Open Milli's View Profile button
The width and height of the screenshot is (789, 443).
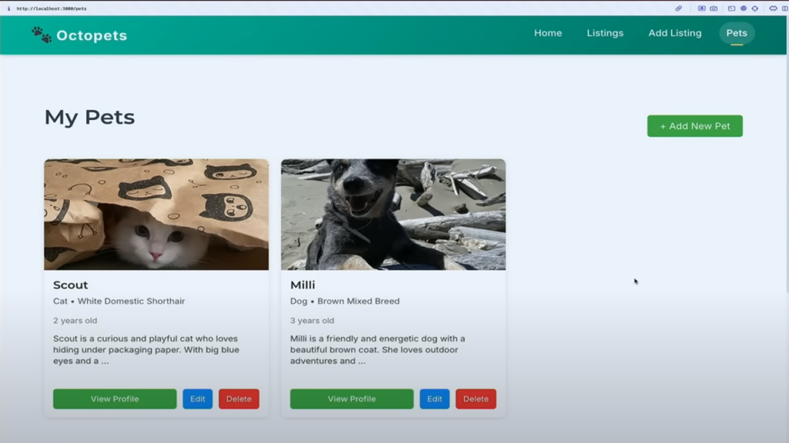point(351,399)
